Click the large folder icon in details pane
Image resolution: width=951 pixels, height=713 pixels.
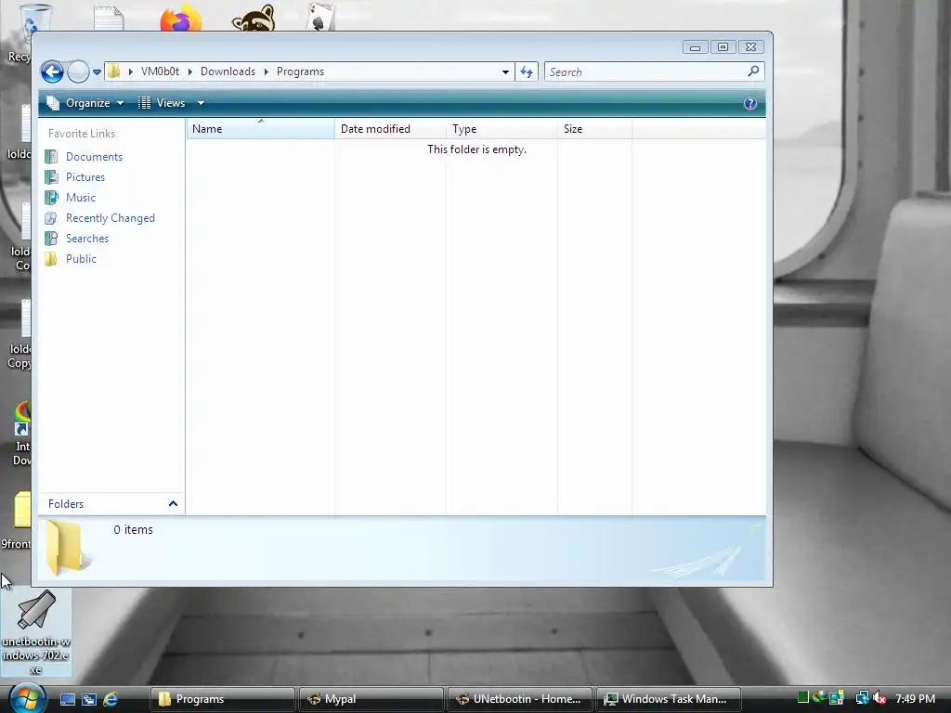66,548
